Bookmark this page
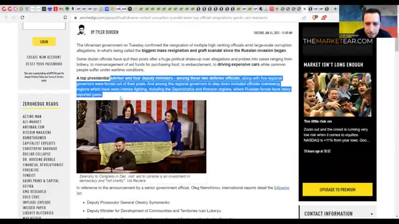This screenshot has height=224, width=399. (65, 18)
